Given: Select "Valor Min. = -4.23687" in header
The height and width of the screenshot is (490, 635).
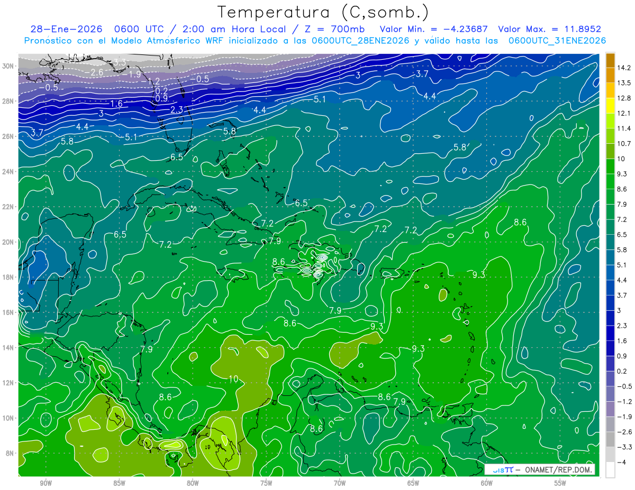Looking at the screenshot, I should [434, 30].
